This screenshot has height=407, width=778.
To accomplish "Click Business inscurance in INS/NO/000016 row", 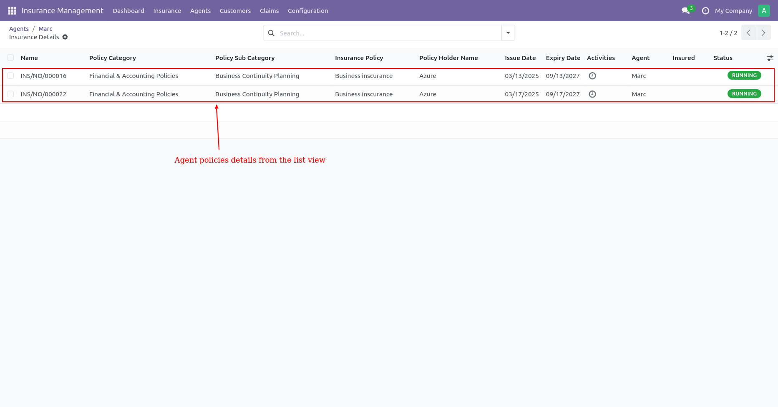I will point(364,76).
